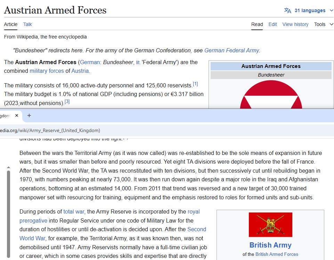Viewport: 334px width, 260px height.
Task: Close the Army Reserve browser tab
Action: point(17,115)
